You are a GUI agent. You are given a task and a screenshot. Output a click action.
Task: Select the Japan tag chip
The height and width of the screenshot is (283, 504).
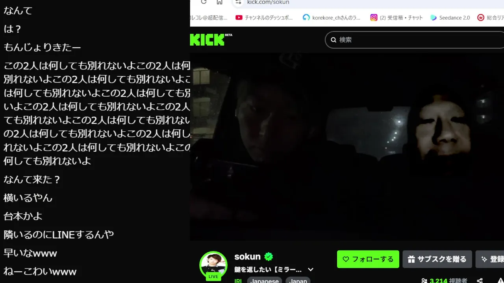(298, 281)
